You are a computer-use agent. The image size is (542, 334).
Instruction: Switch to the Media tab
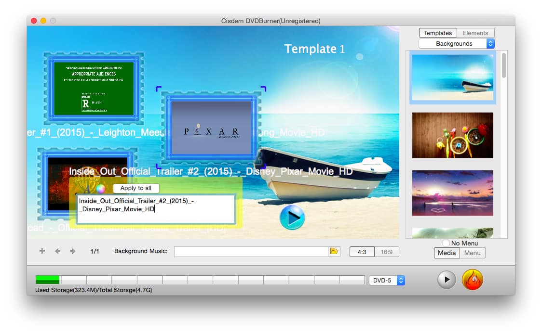447,253
